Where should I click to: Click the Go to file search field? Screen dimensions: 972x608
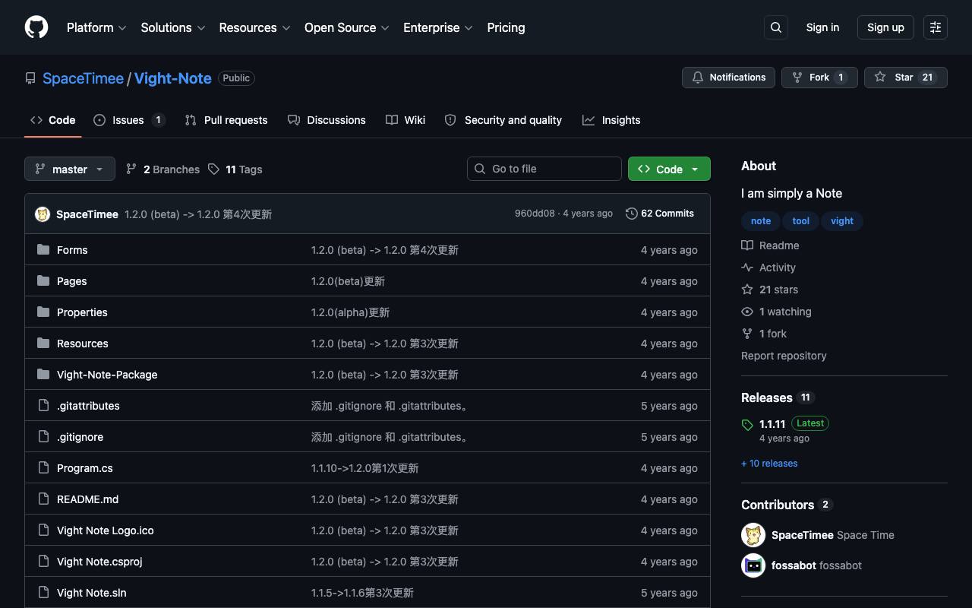click(544, 169)
